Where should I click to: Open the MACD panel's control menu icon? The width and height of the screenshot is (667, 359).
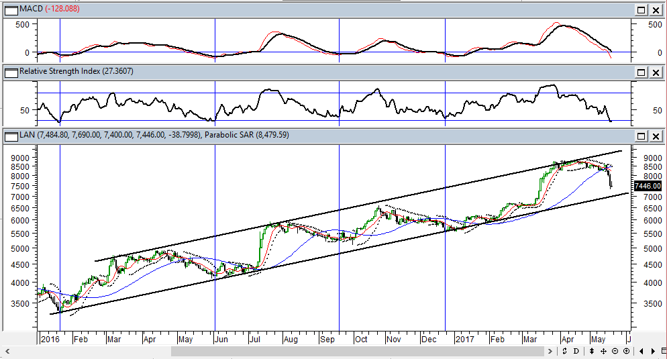(10, 10)
